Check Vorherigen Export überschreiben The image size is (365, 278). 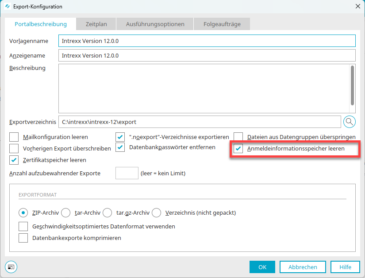[14, 148]
